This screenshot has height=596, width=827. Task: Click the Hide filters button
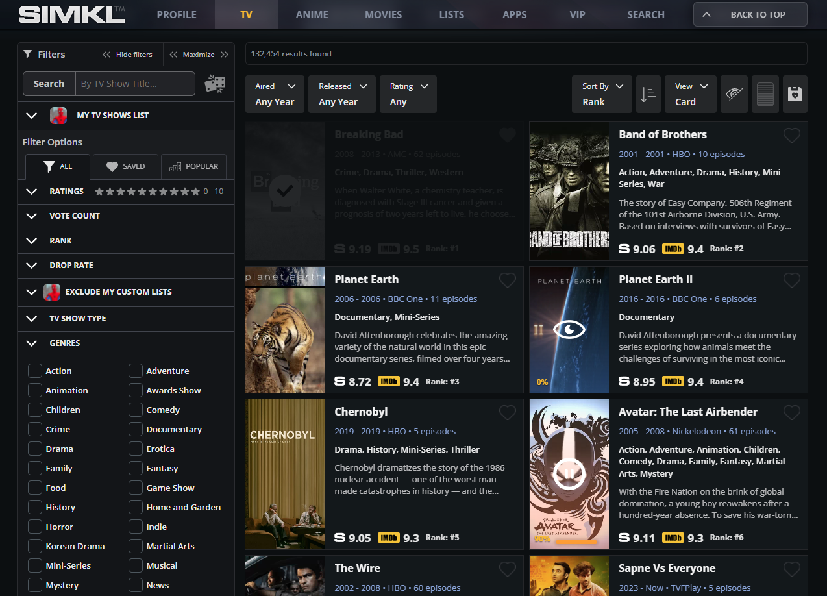coord(127,55)
